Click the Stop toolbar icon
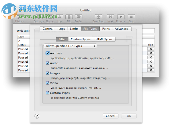The width and height of the screenshot is (172, 125). tap(131, 17)
